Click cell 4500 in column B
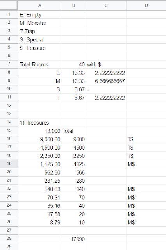Screen dimensions: 166x250 pos(73,148)
